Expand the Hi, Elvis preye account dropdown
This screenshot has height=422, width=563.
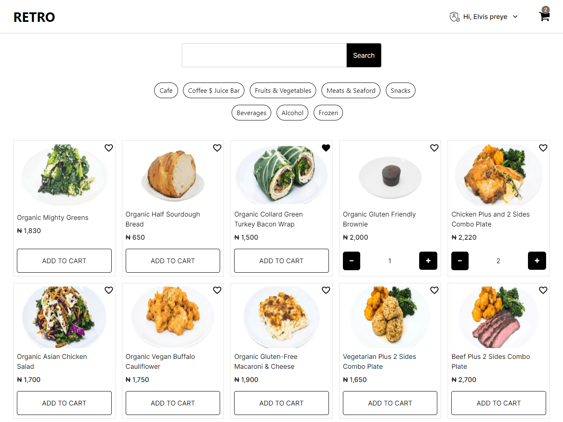tap(515, 17)
